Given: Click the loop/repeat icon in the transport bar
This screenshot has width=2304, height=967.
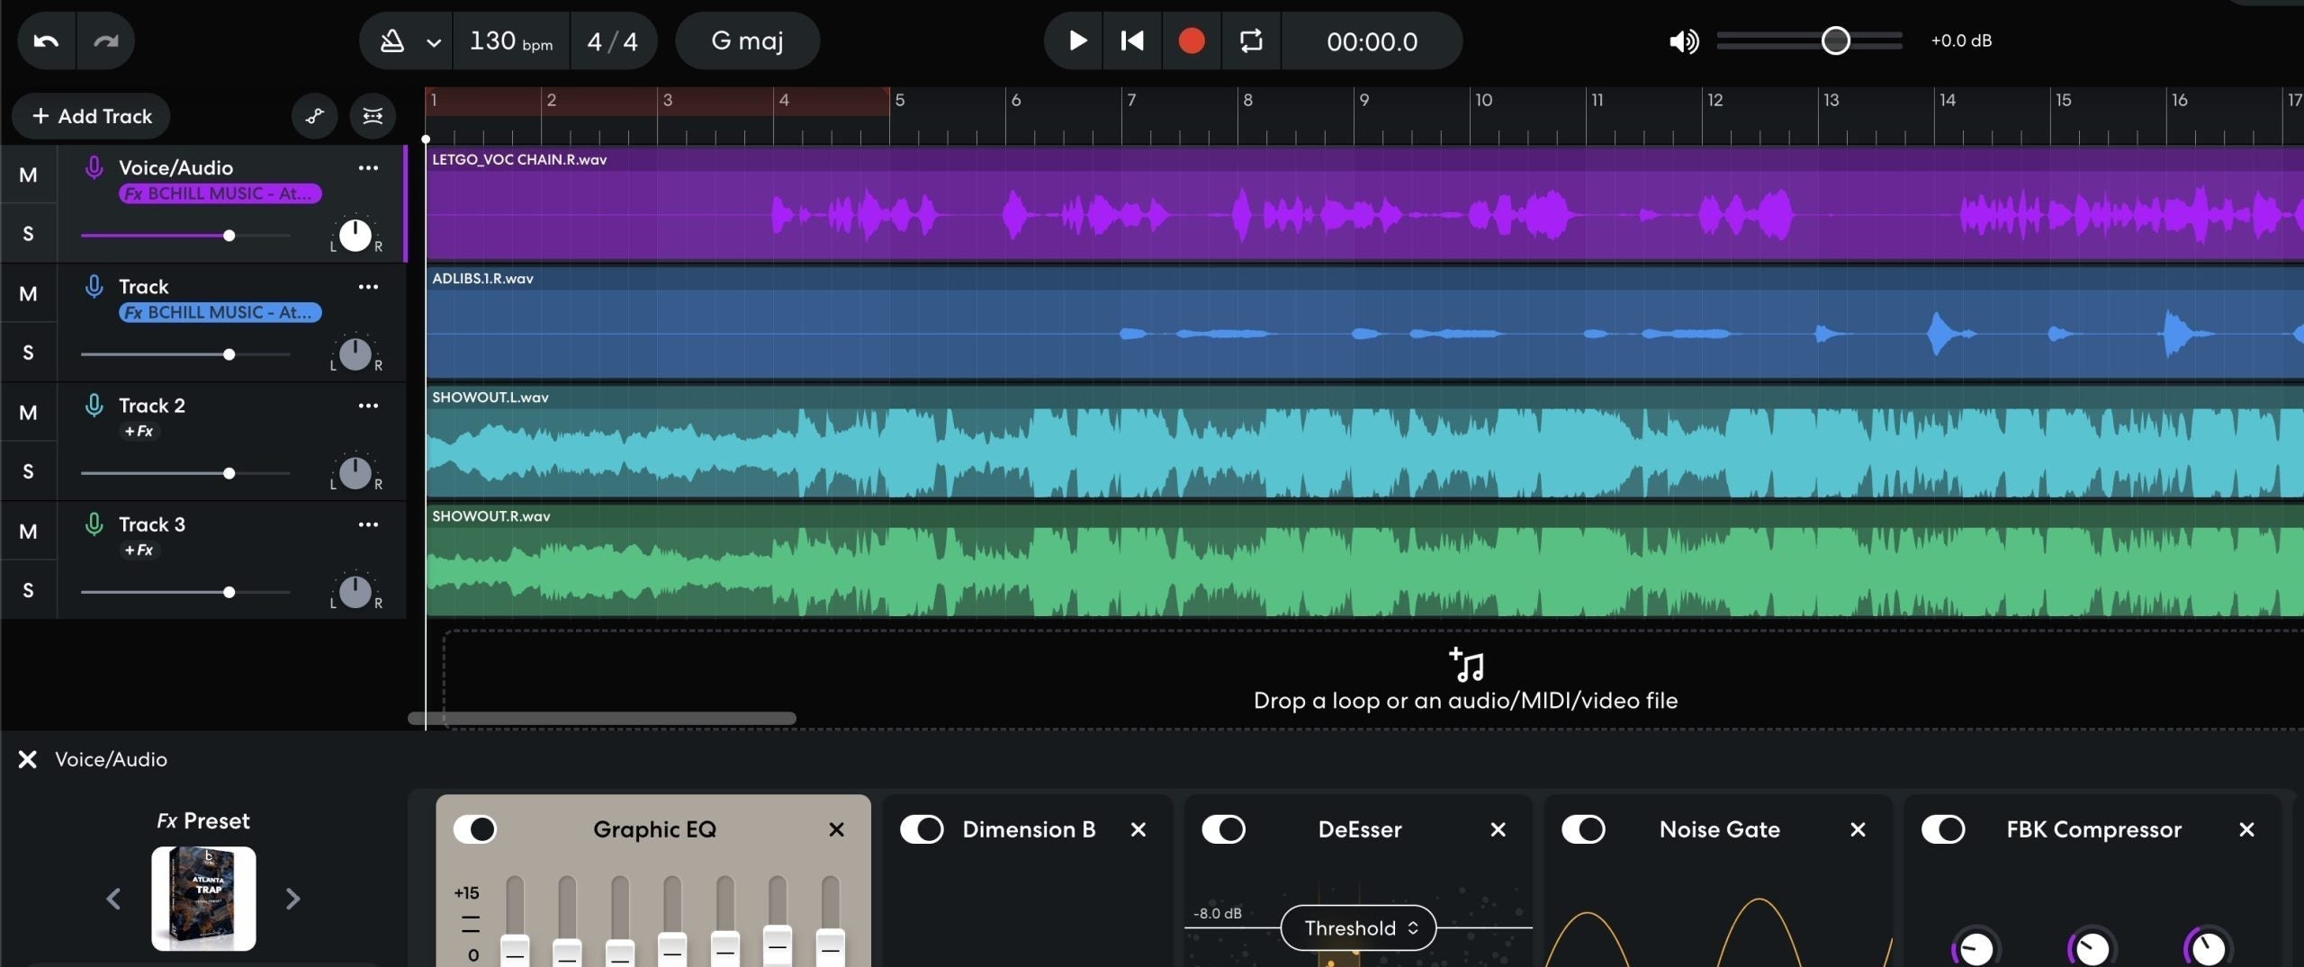Looking at the screenshot, I should tap(1250, 40).
